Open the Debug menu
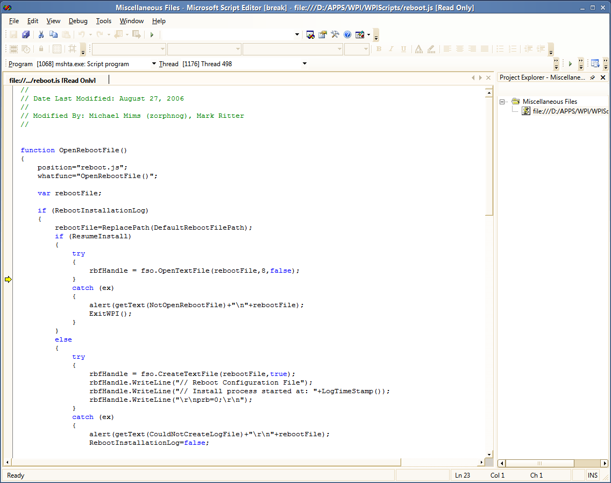 pos(78,21)
